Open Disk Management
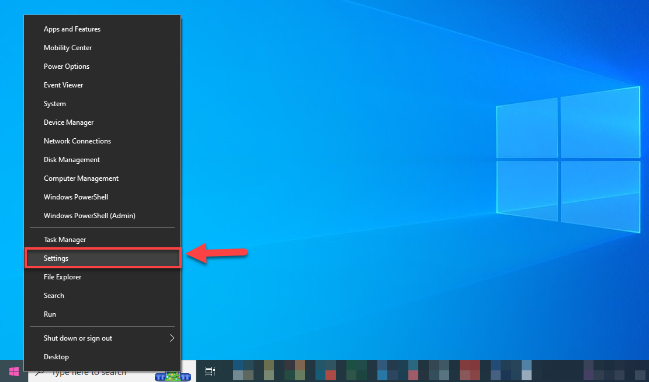 point(102,160)
